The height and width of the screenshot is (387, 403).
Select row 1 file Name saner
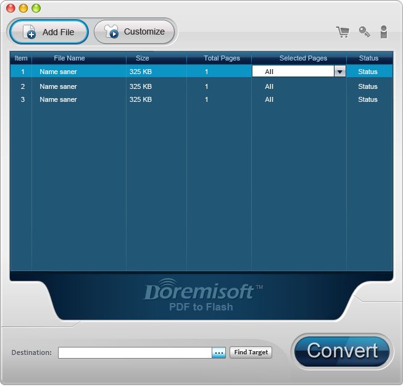point(59,72)
